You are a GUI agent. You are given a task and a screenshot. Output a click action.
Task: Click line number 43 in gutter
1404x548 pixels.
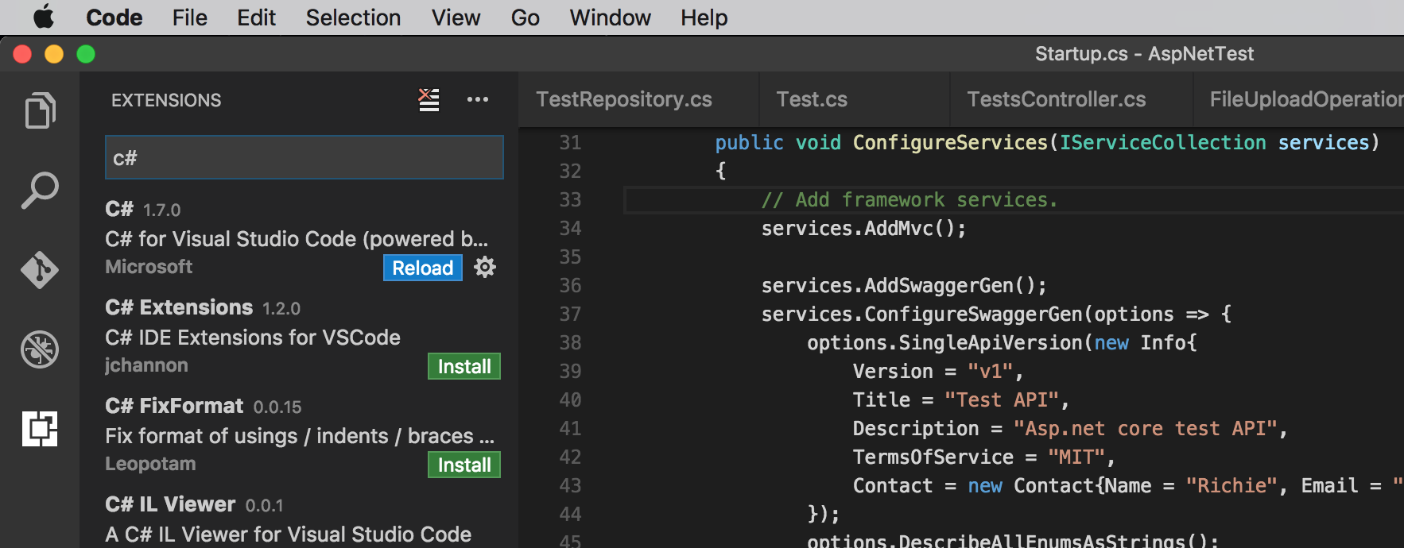click(x=570, y=486)
